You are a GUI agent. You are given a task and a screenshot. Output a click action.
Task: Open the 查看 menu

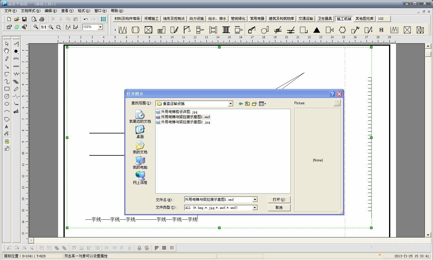(x=67, y=11)
